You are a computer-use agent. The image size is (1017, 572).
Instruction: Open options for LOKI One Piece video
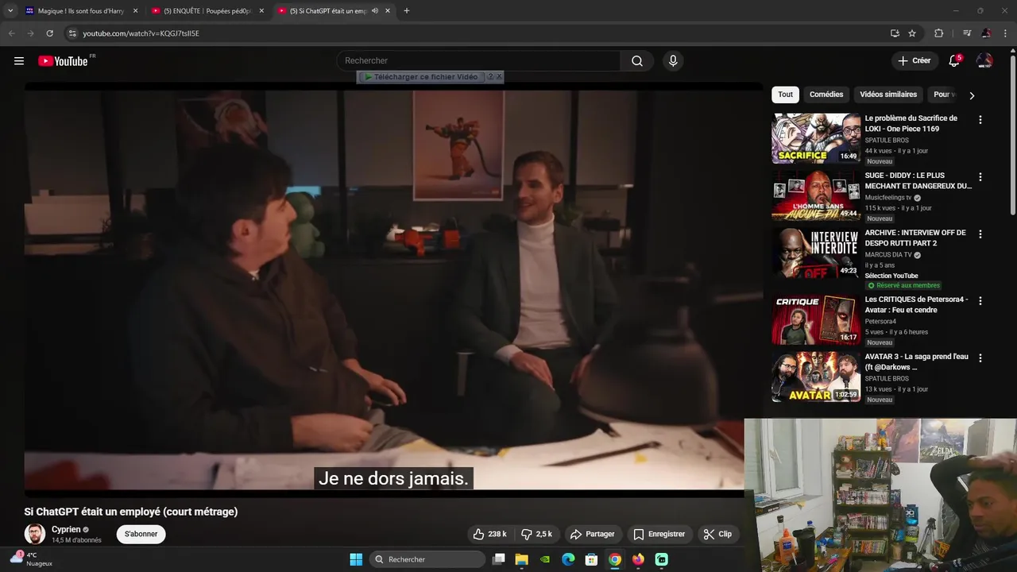(x=980, y=120)
